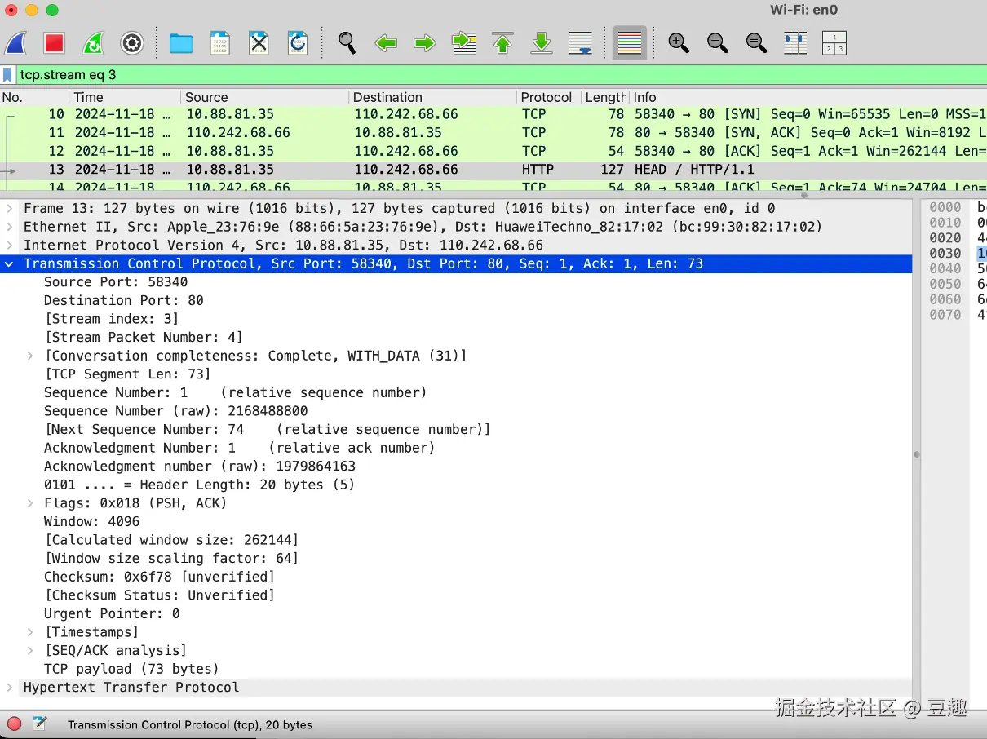Viewport: 987px width, 739px height.
Task: Click hex offset 0030 in bytes pane
Action: tap(945, 254)
